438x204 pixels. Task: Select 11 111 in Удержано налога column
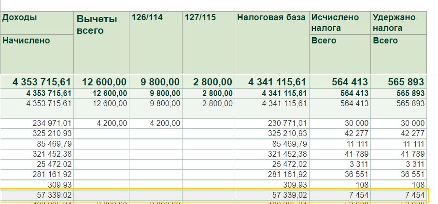(x=412, y=144)
